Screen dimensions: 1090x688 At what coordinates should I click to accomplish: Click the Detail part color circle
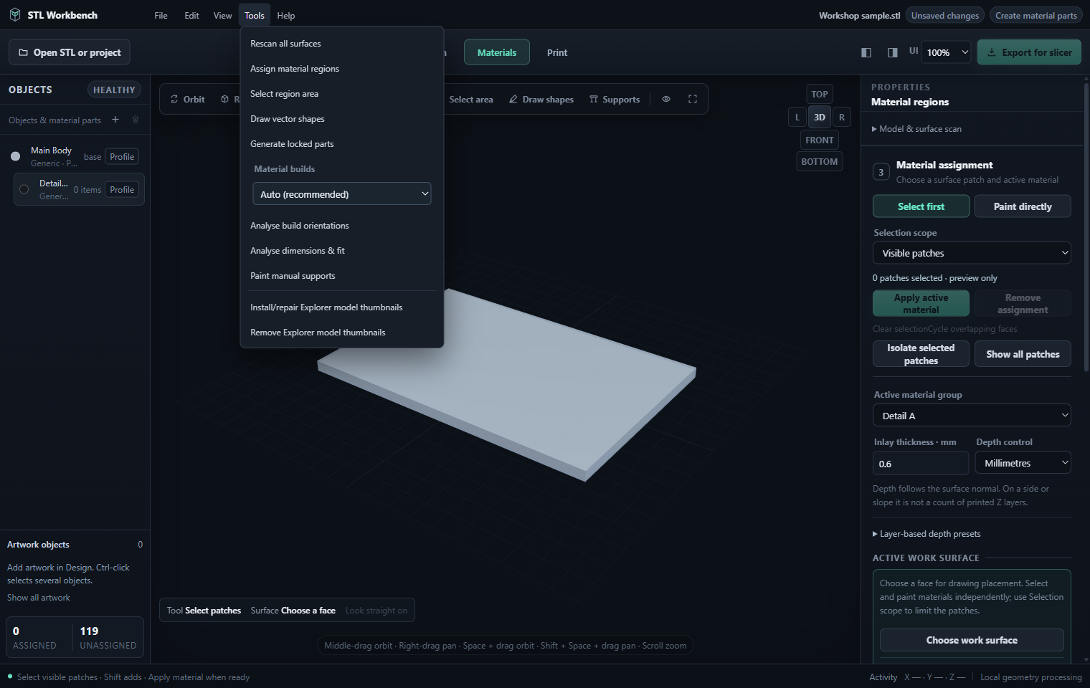[x=24, y=189]
